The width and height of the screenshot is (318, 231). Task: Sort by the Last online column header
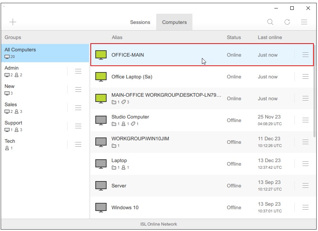click(x=270, y=37)
